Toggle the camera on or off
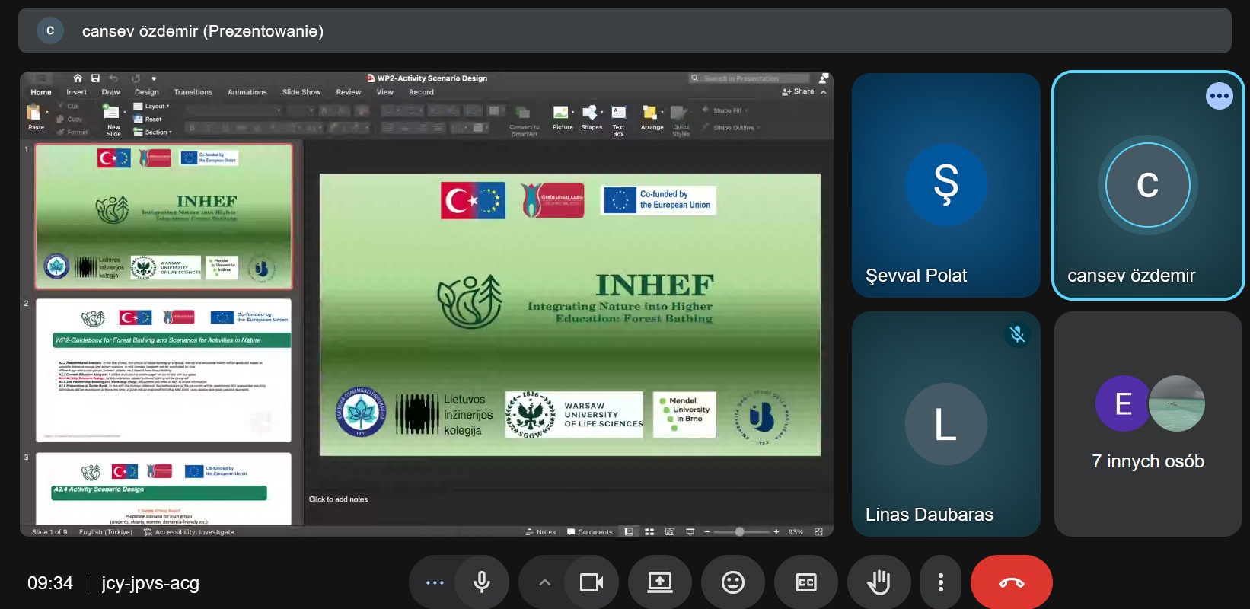 coord(591,583)
